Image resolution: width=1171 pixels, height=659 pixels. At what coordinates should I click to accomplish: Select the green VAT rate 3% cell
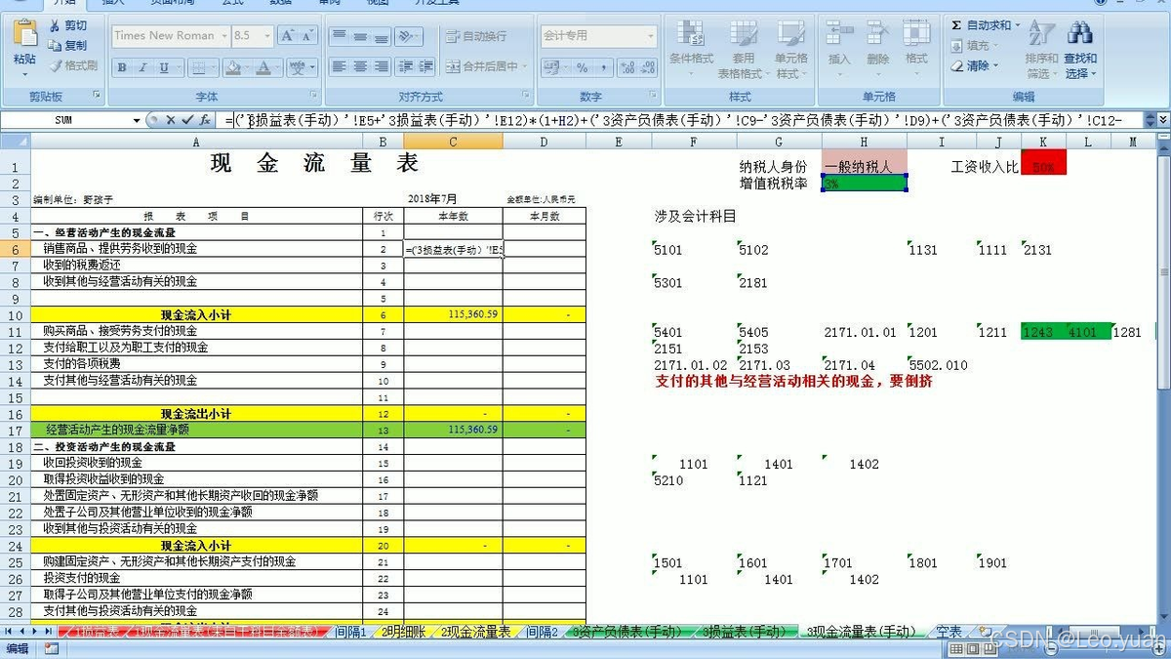[865, 184]
